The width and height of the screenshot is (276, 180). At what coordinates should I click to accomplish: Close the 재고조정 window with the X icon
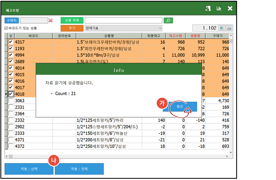[230, 9]
